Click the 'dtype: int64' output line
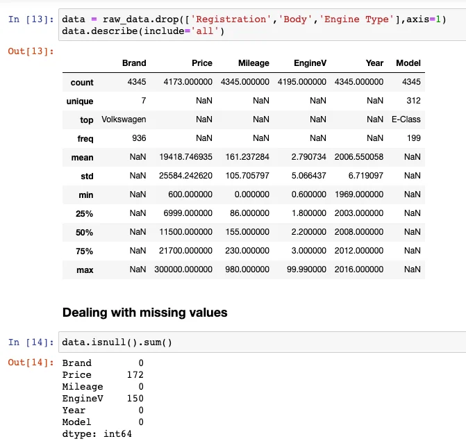Screen dimensions: 466x448 click(97, 434)
